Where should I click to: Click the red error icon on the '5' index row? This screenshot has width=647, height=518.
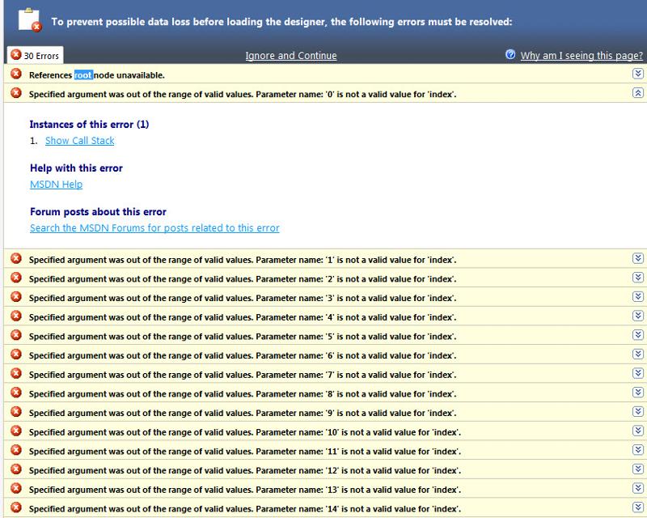(x=16, y=335)
